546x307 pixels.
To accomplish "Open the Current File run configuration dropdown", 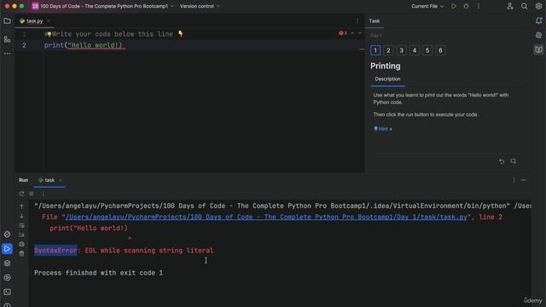I will pyautogui.click(x=427, y=6).
